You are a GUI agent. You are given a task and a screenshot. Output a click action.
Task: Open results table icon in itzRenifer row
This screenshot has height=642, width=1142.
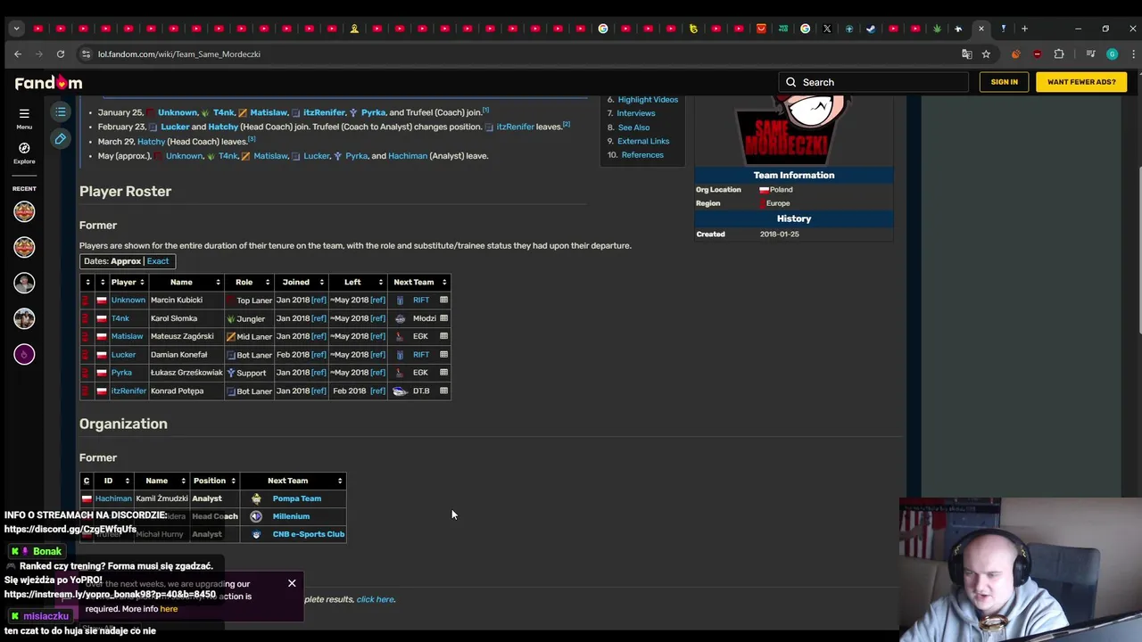[x=443, y=391]
